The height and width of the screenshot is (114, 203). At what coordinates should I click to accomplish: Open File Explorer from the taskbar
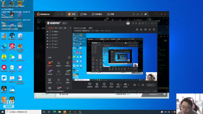[60, 112]
